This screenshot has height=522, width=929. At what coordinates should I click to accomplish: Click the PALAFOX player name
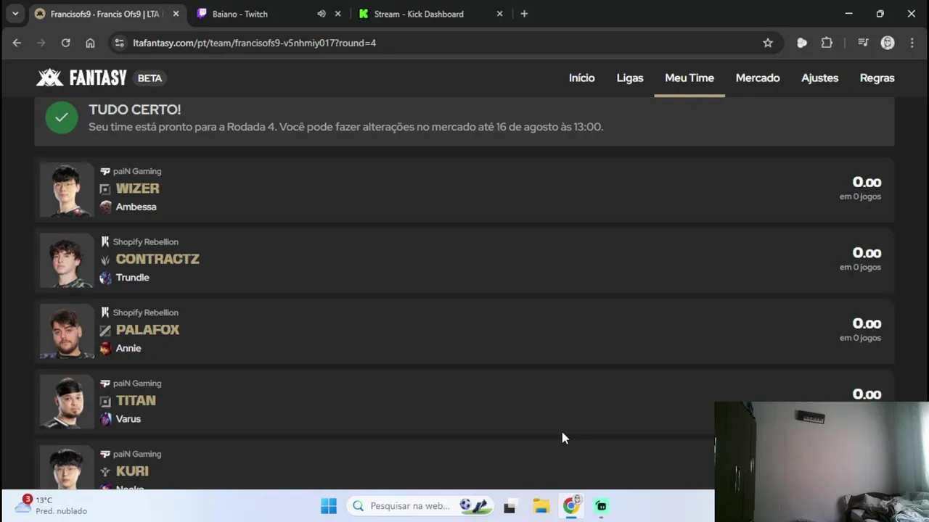click(x=147, y=330)
